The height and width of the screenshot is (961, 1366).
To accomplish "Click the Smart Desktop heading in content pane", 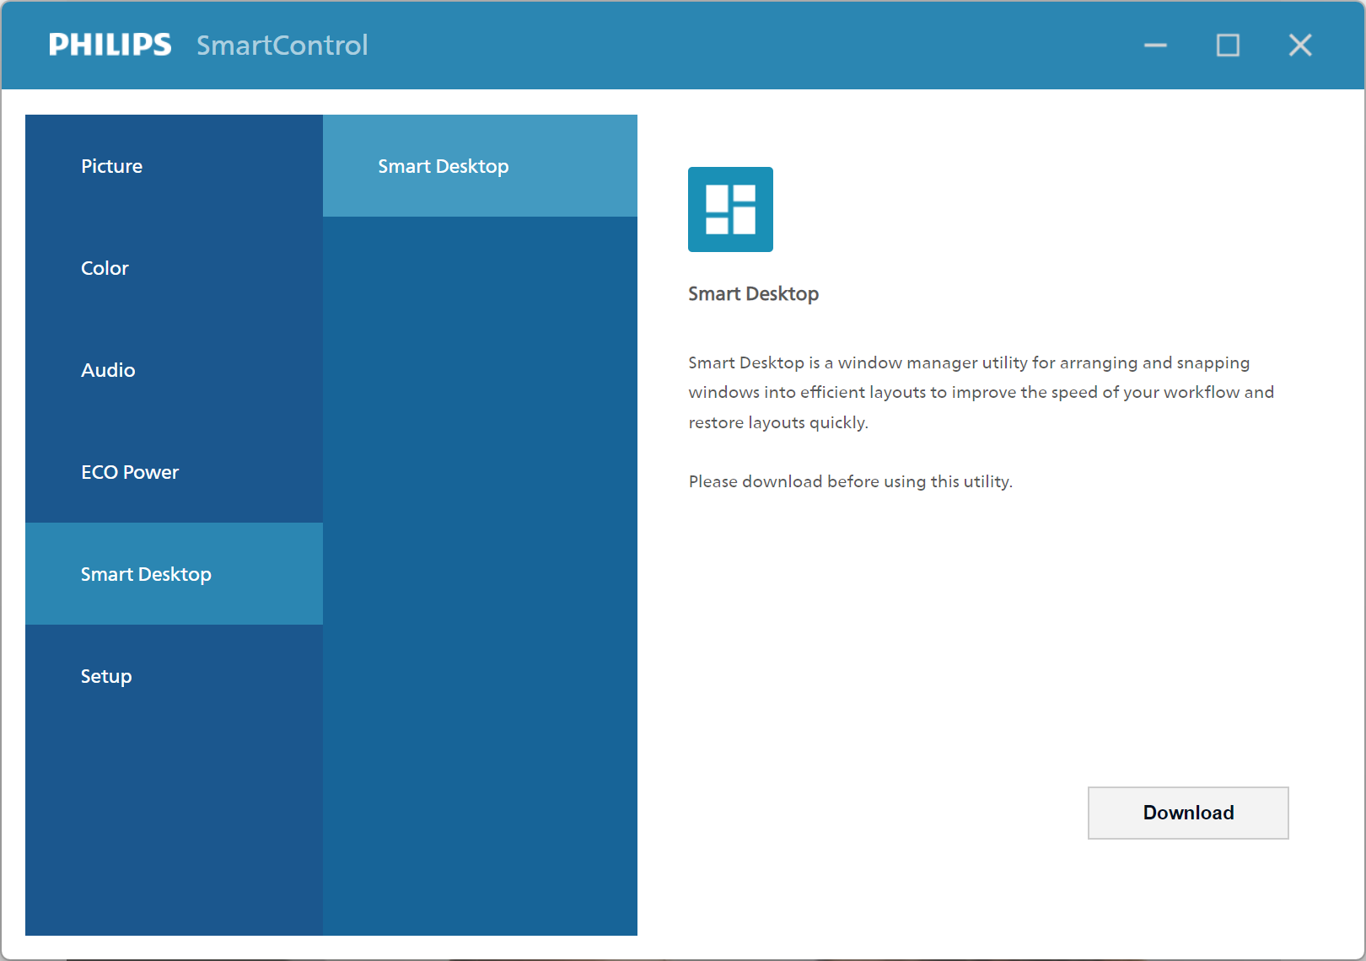I will point(753,293).
